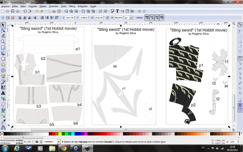This screenshot has width=243, height=152.
Task: Open the Extensões menu
Action: click(x=83, y=6)
